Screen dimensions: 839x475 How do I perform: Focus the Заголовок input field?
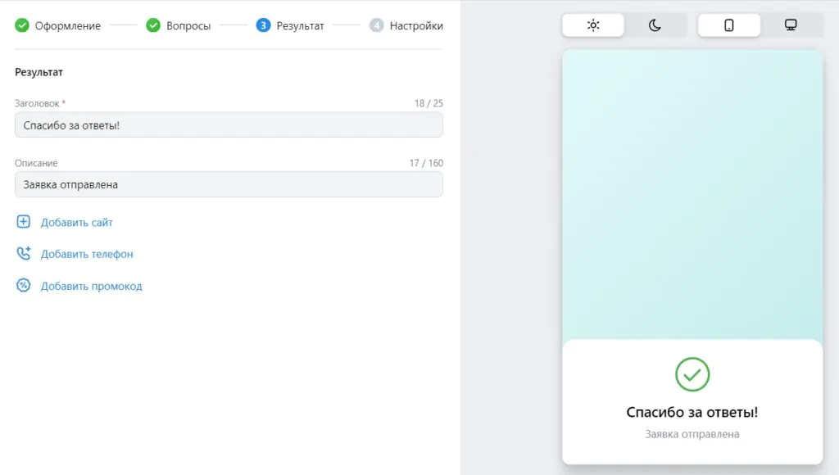click(x=229, y=125)
